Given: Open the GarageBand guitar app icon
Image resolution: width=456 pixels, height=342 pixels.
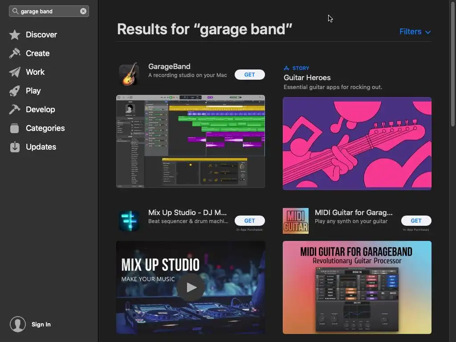Looking at the screenshot, I should (130, 74).
